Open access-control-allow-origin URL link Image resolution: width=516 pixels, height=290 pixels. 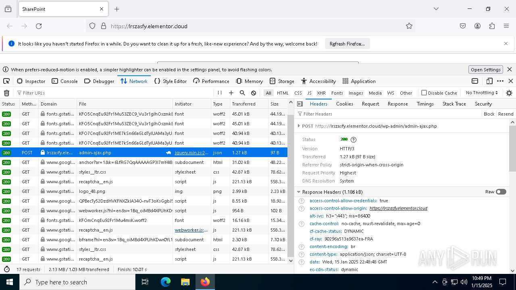click(398, 208)
